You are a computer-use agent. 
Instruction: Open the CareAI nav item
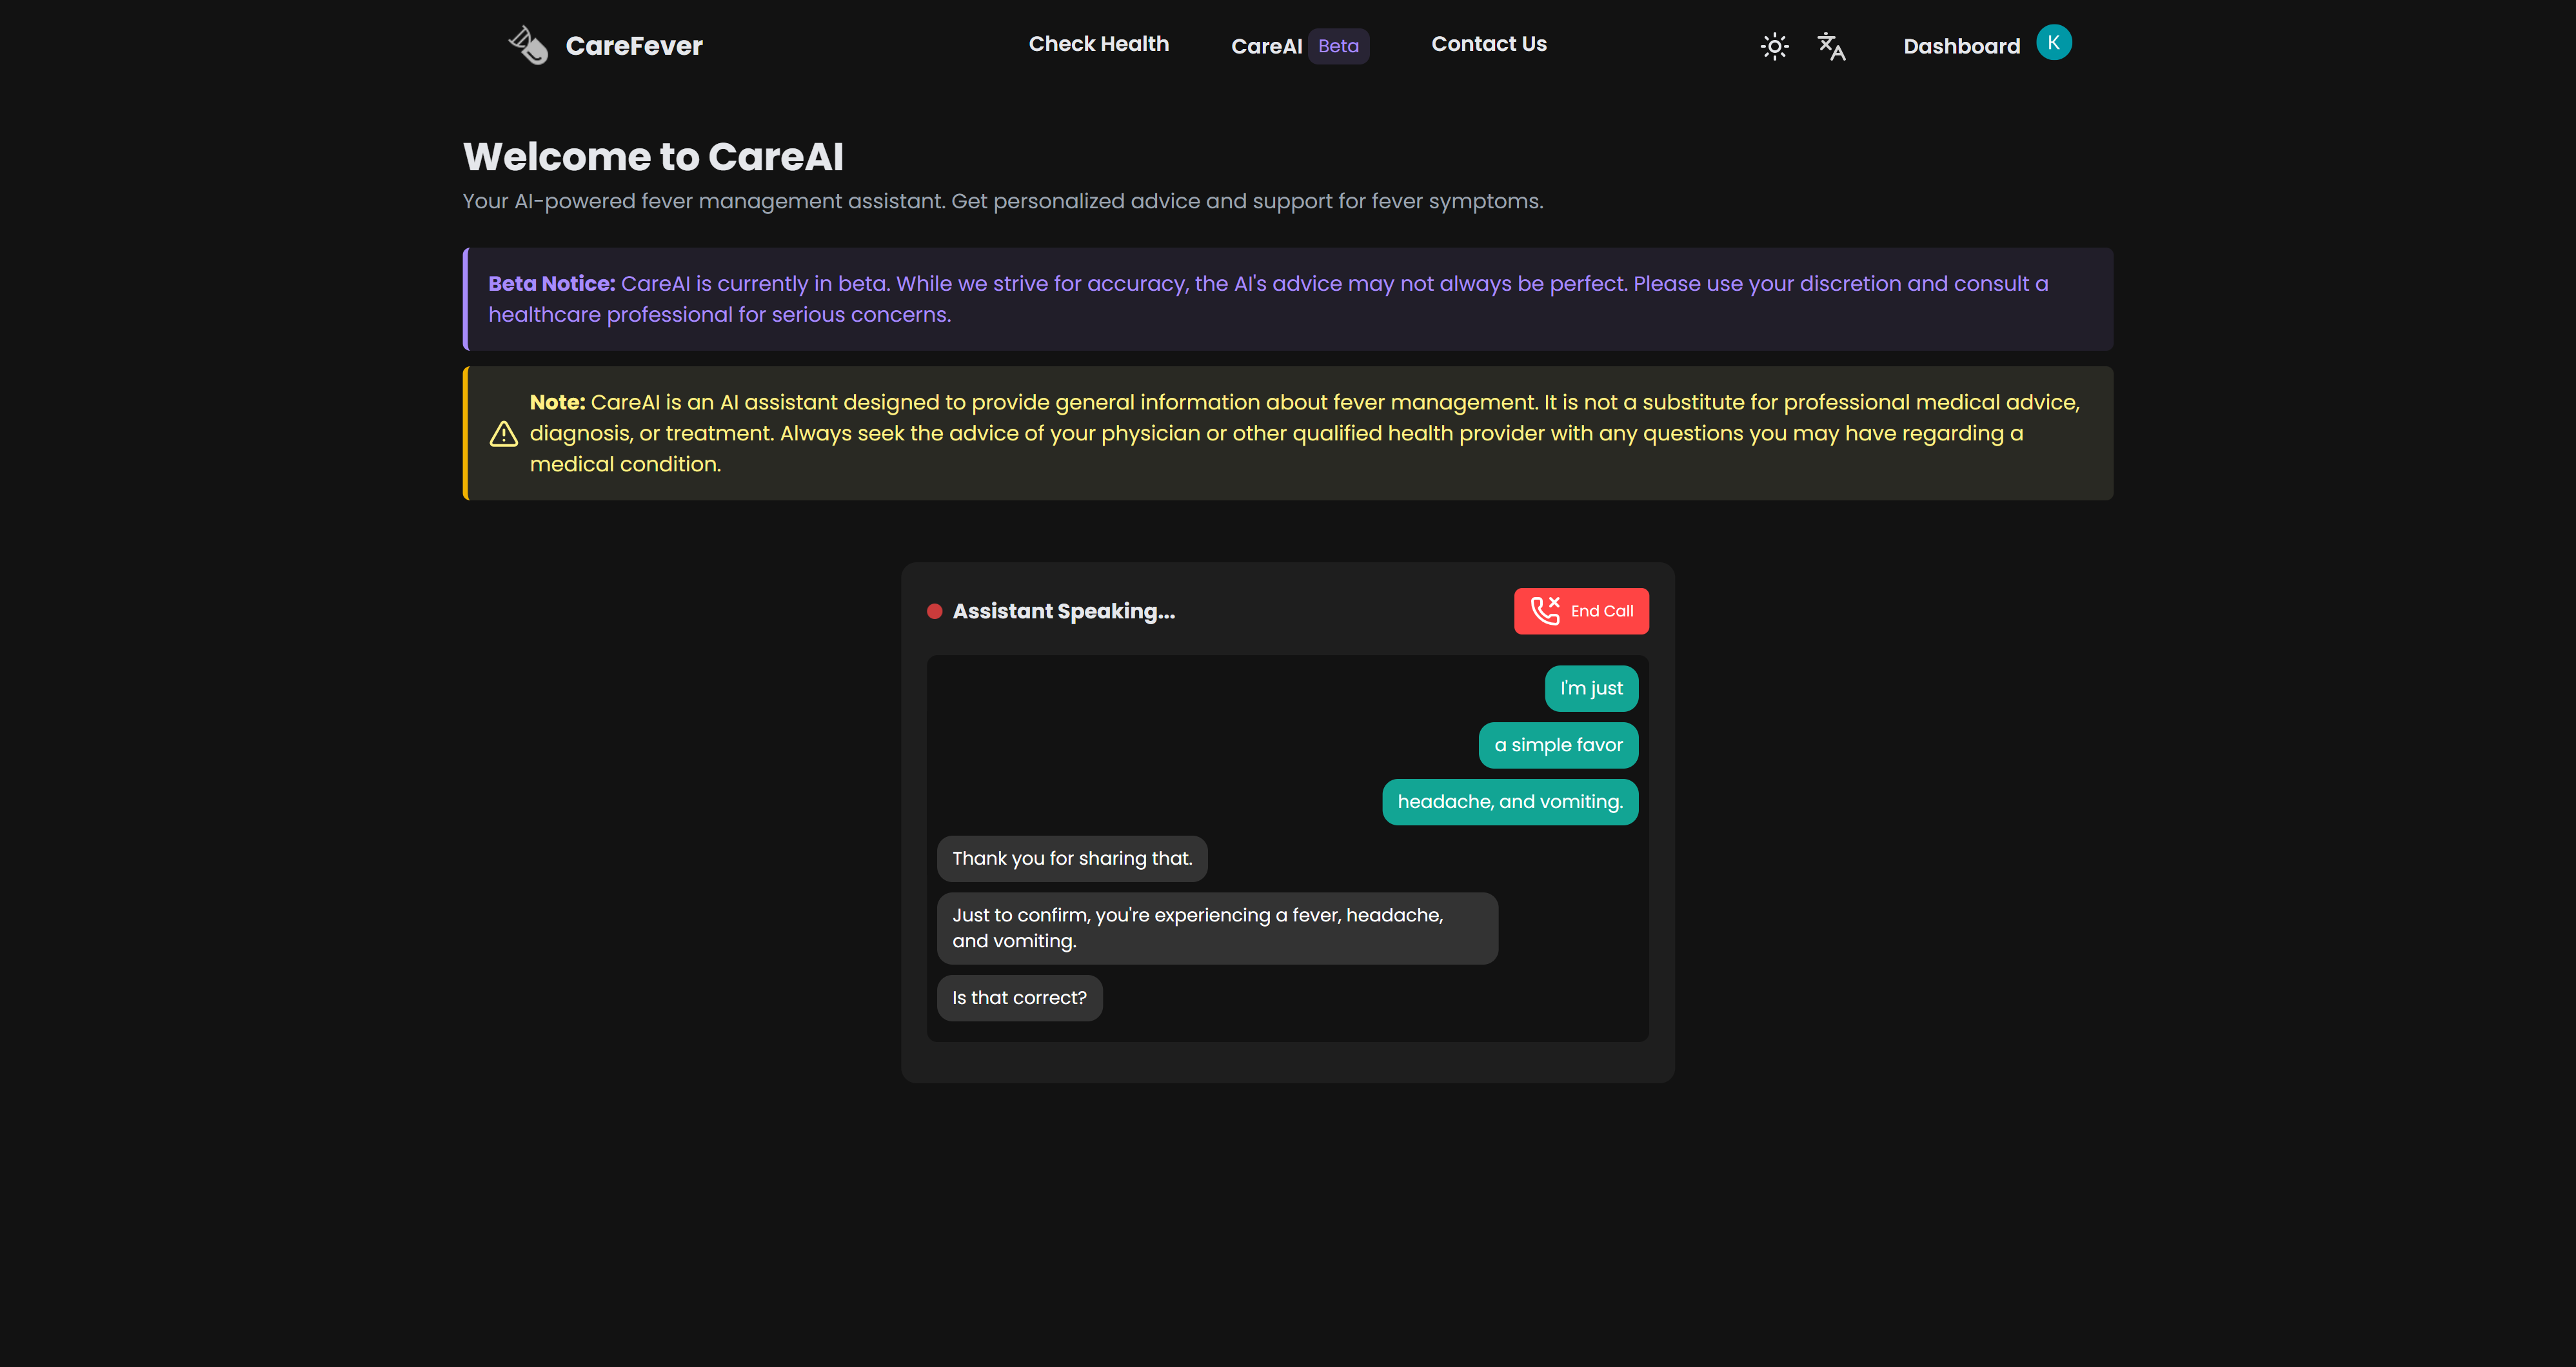click(x=1266, y=46)
